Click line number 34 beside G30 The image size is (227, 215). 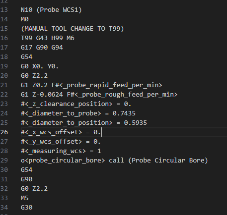(x=4, y=208)
